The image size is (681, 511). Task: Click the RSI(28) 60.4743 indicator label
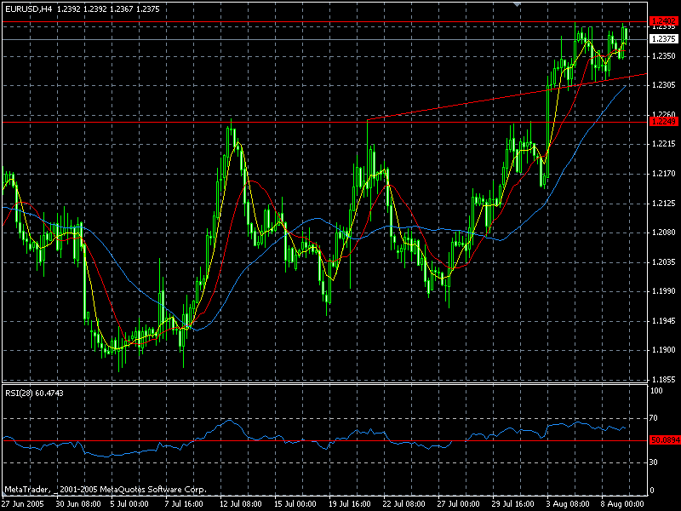(x=34, y=393)
